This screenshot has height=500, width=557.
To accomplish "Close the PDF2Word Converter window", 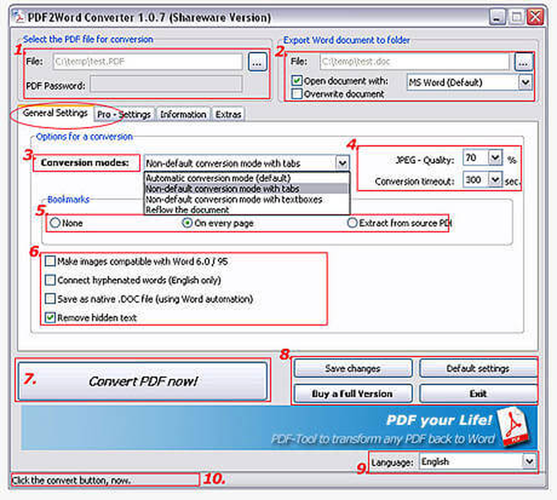I will coord(535,17).
